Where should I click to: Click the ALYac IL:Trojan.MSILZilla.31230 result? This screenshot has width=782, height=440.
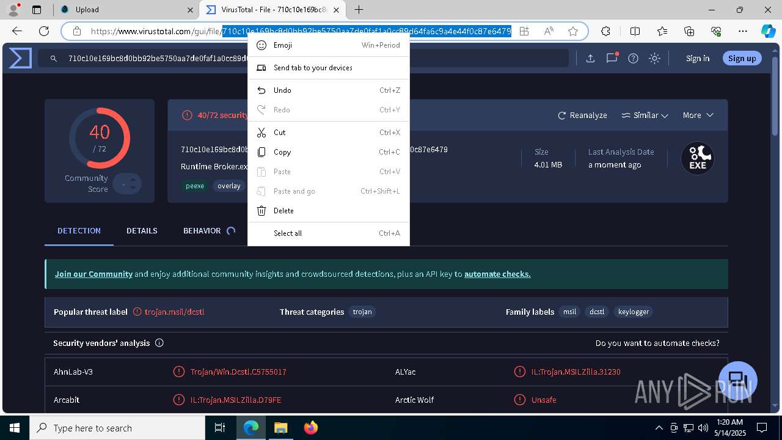click(576, 372)
